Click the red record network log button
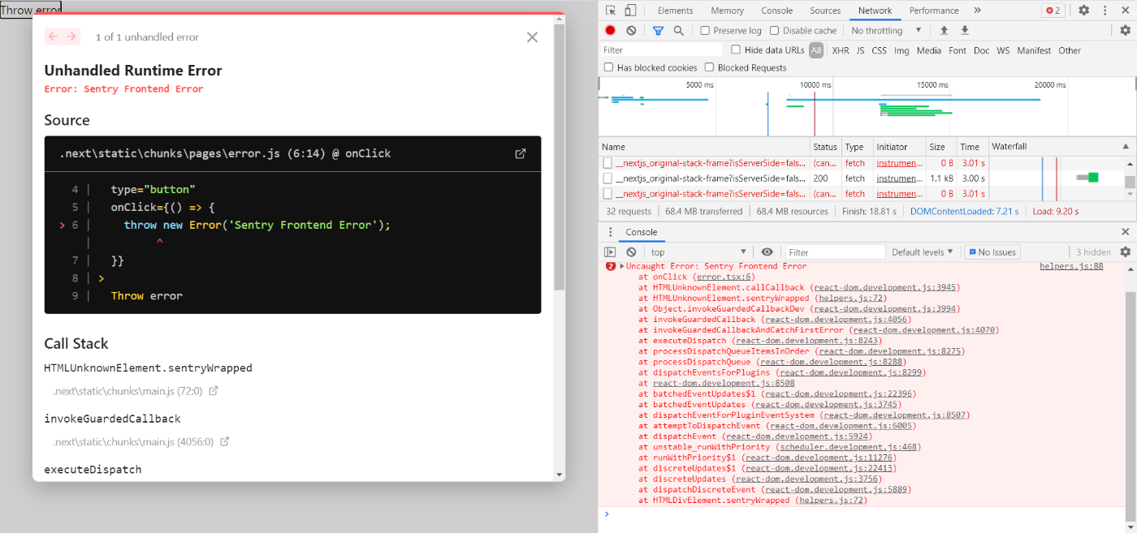Screen dimensions: 1137x533 611,30
